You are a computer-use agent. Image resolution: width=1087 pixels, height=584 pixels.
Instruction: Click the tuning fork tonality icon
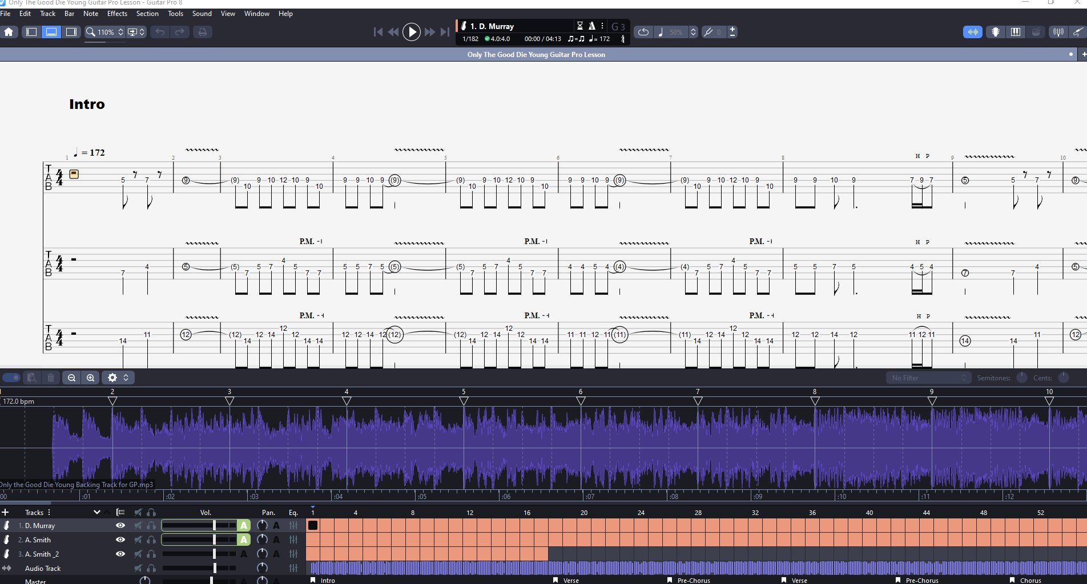[708, 32]
